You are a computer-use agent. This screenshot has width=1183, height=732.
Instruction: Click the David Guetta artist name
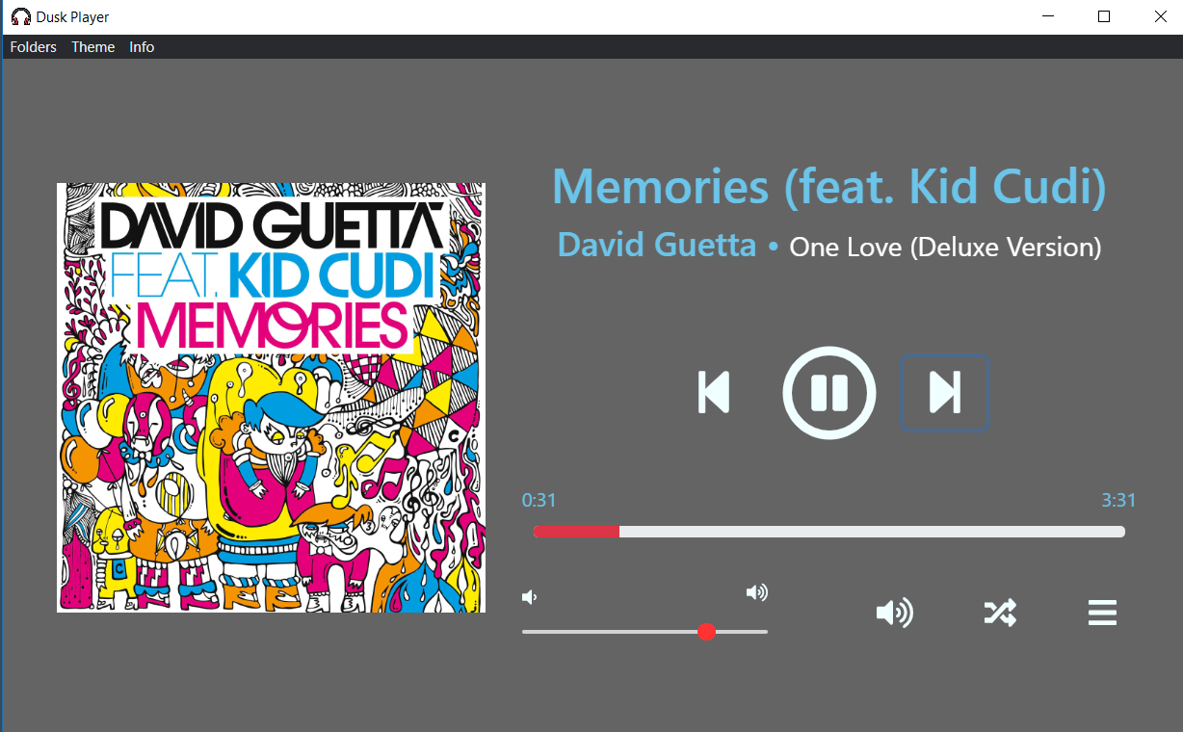point(657,245)
